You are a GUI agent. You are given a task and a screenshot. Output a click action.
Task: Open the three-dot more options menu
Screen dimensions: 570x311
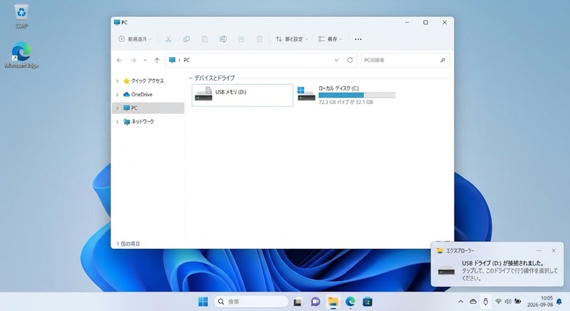point(358,39)
